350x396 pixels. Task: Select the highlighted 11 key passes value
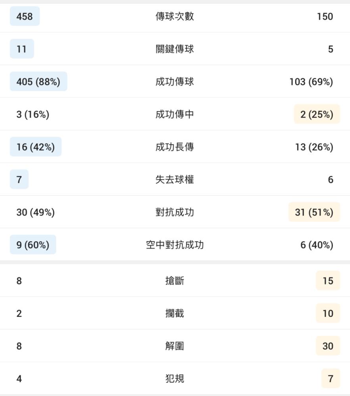22,49
